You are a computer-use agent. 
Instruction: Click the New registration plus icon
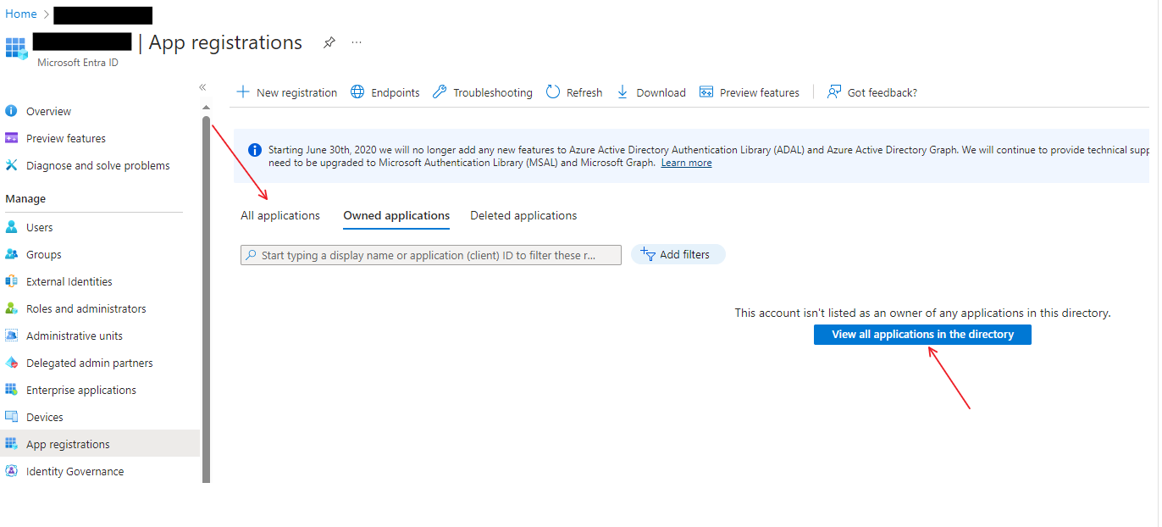click(243, 92)
